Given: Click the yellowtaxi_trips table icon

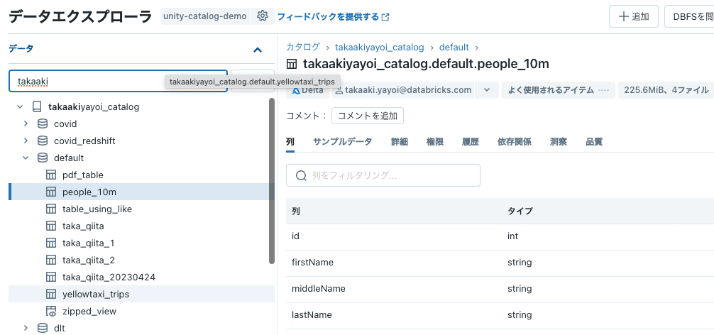Looking at the screenshot, I should click(x=51, y=294).
